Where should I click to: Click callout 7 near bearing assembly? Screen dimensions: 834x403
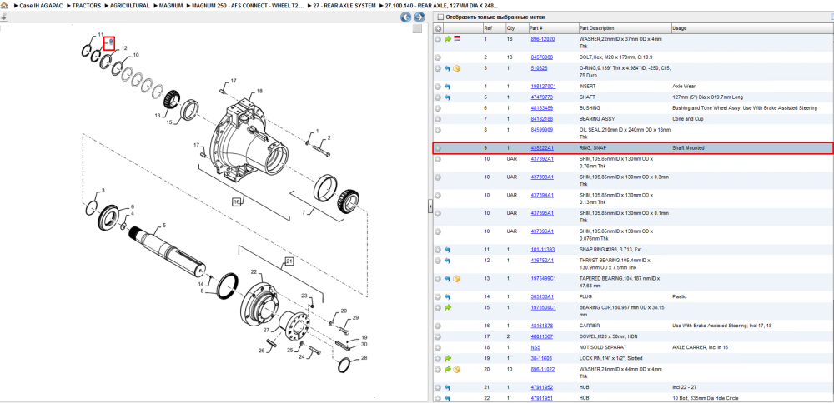[304, 212]
